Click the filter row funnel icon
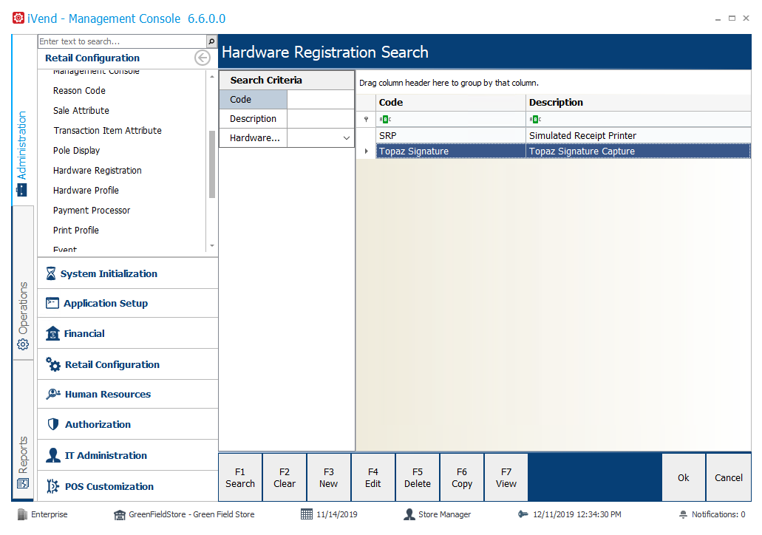The width and height of the screenshot is (762, 535). tap(366, 119)
